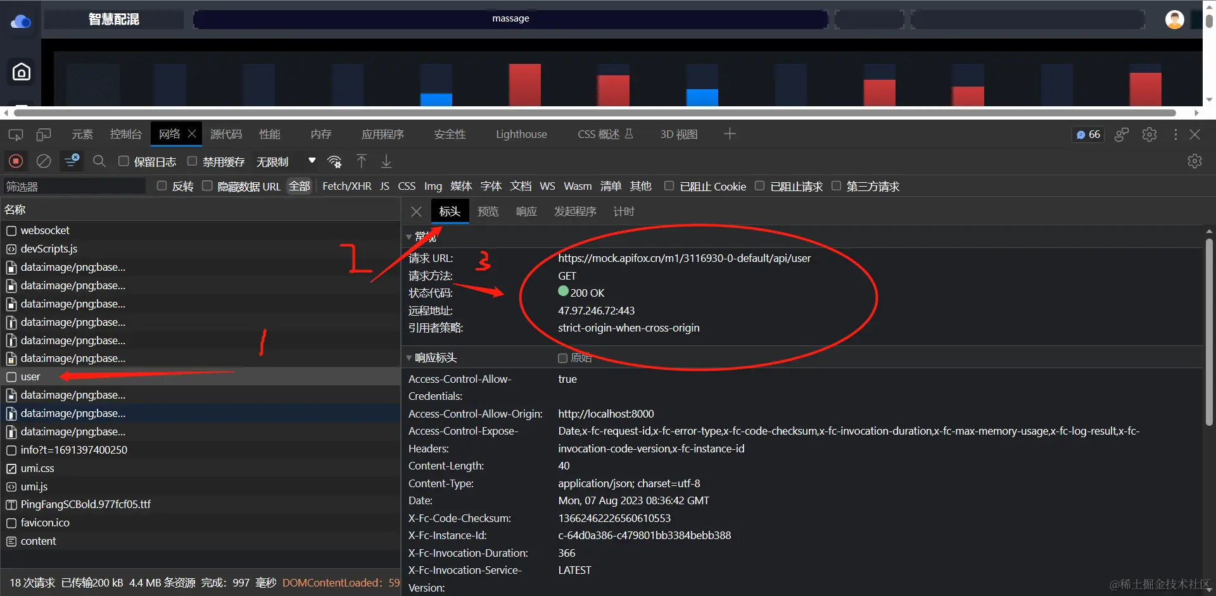Switch to the Elements tab
This screenshot has width=1216, height=596.
[x=82, y=134]
